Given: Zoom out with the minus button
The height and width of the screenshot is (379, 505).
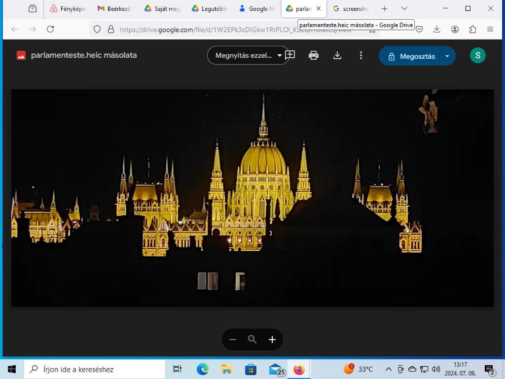Looking at the screenshot, I should click(233, 340).
